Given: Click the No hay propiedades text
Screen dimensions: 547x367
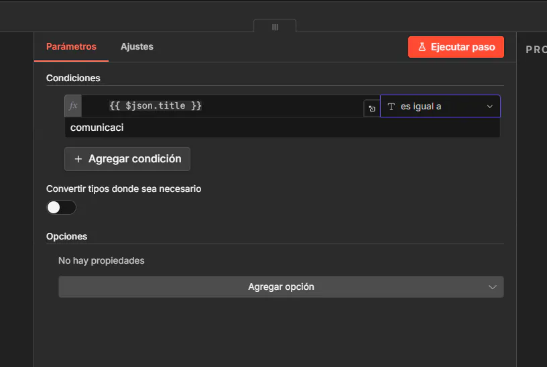Looking at the screenshot, I should pos(101,260).
